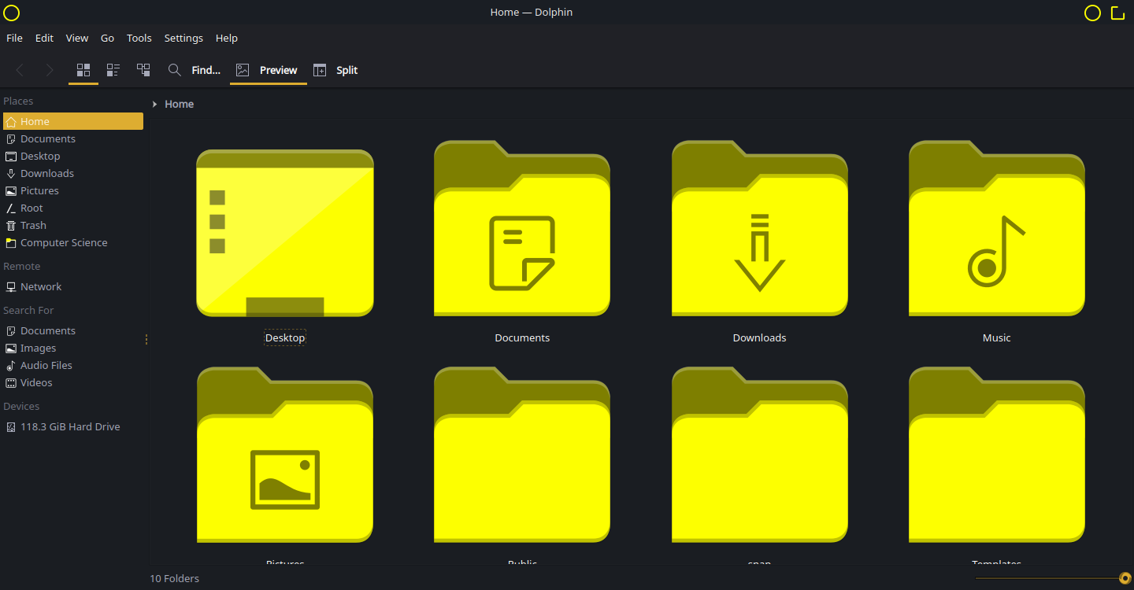
Task: Switch to Icons view mode
Action: pyautogui.click(x=83, y=70)
